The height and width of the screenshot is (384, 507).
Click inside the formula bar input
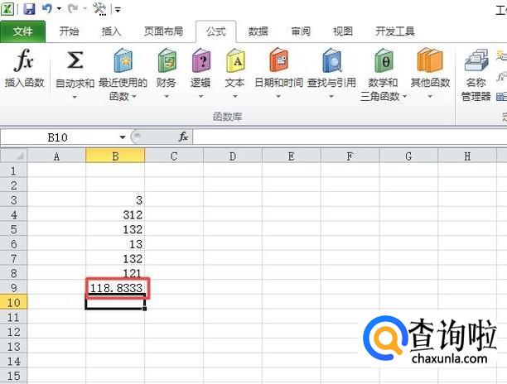(350, 137)
